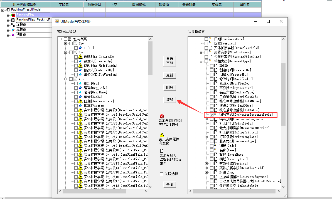Select the 字段名 column header
The height and width of the screenshot is (199, 332).
67,5
